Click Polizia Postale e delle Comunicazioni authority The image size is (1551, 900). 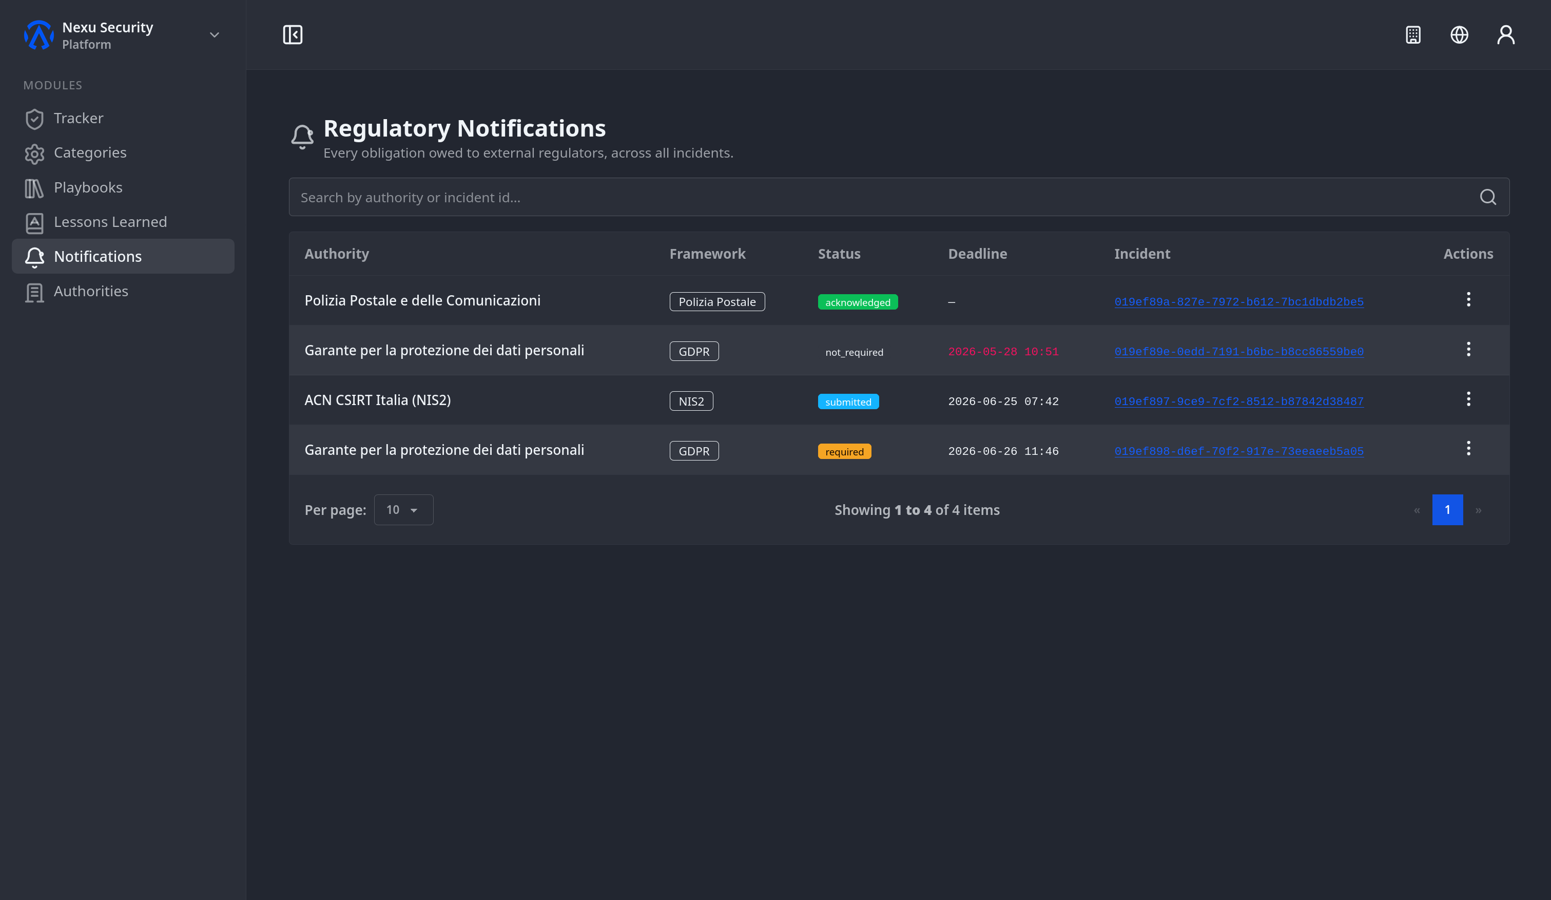[422, 300]
